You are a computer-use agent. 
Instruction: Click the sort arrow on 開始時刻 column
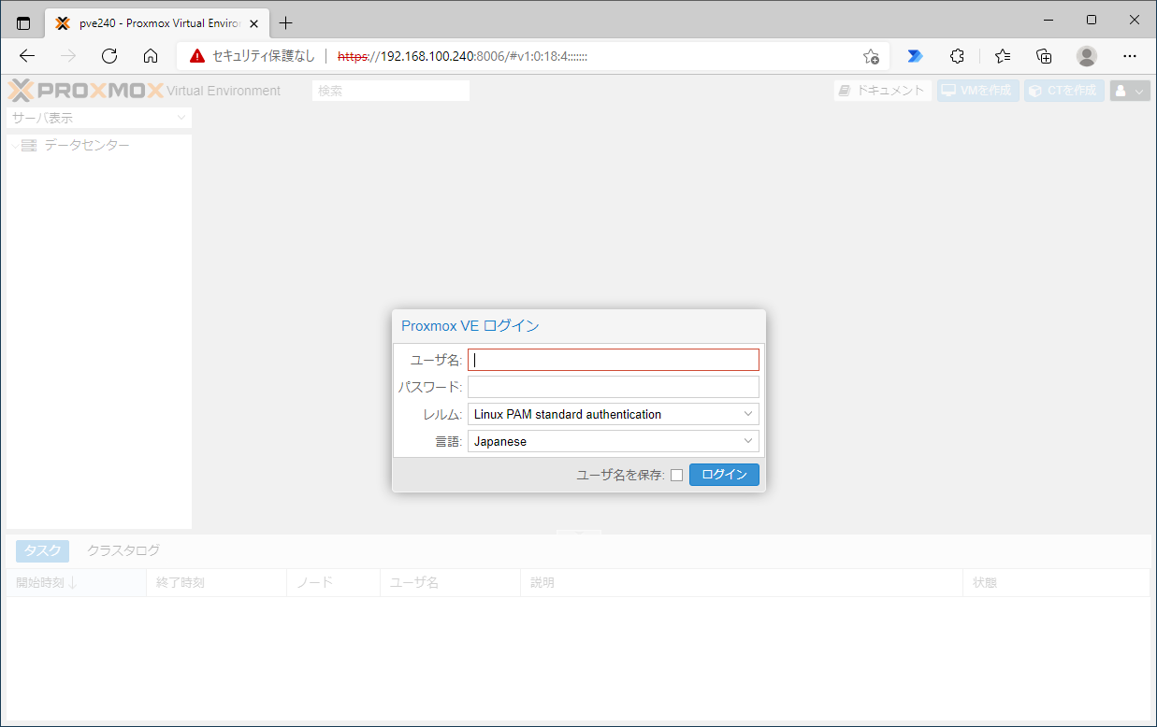pyautogui.click(x=72, y=583)
